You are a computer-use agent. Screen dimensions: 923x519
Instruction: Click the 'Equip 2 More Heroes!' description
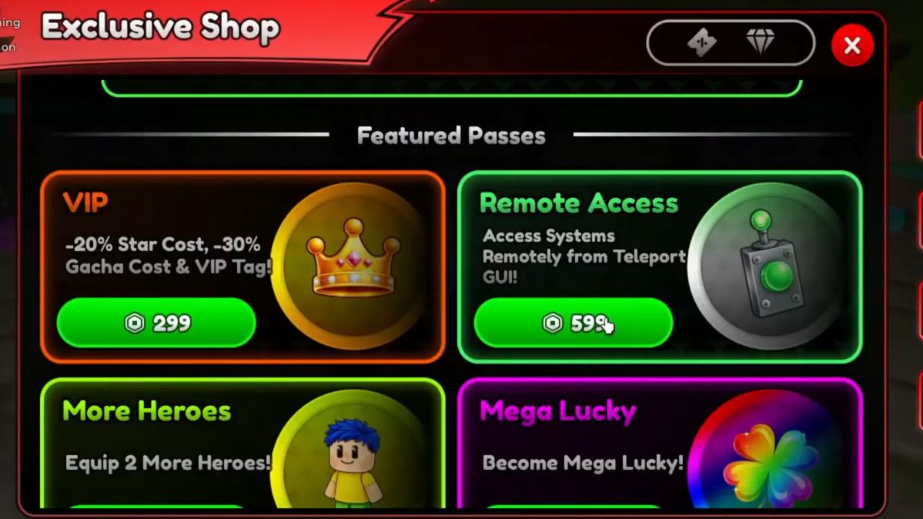168,463
